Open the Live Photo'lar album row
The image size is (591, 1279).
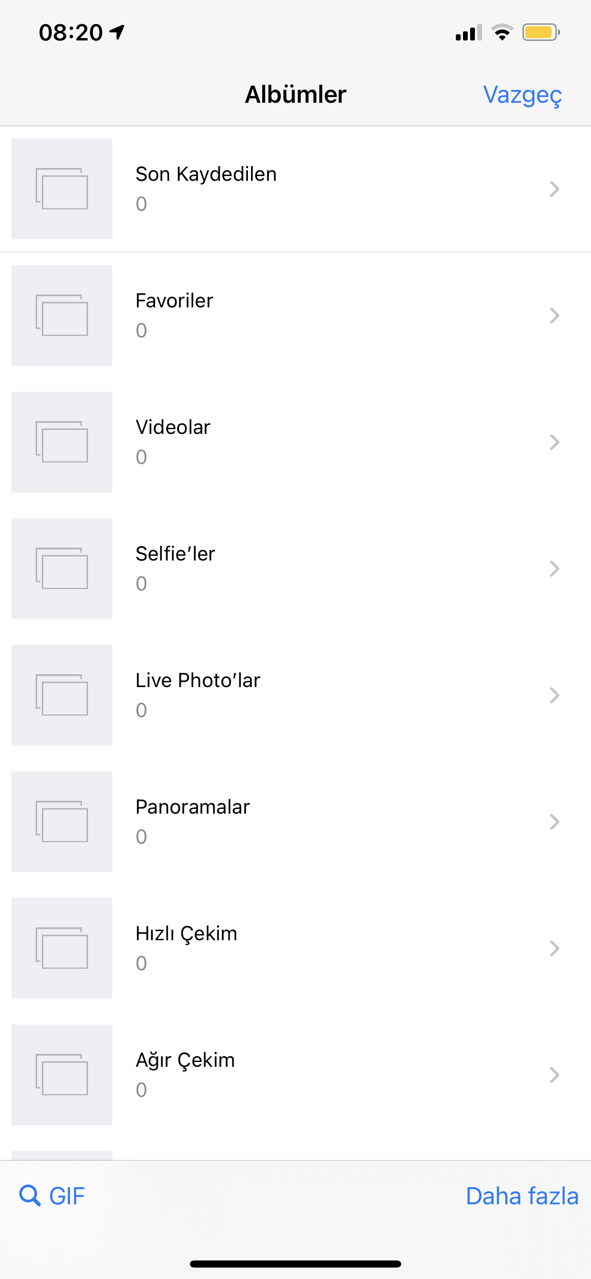pyautogui.click(x=295, y=695)
